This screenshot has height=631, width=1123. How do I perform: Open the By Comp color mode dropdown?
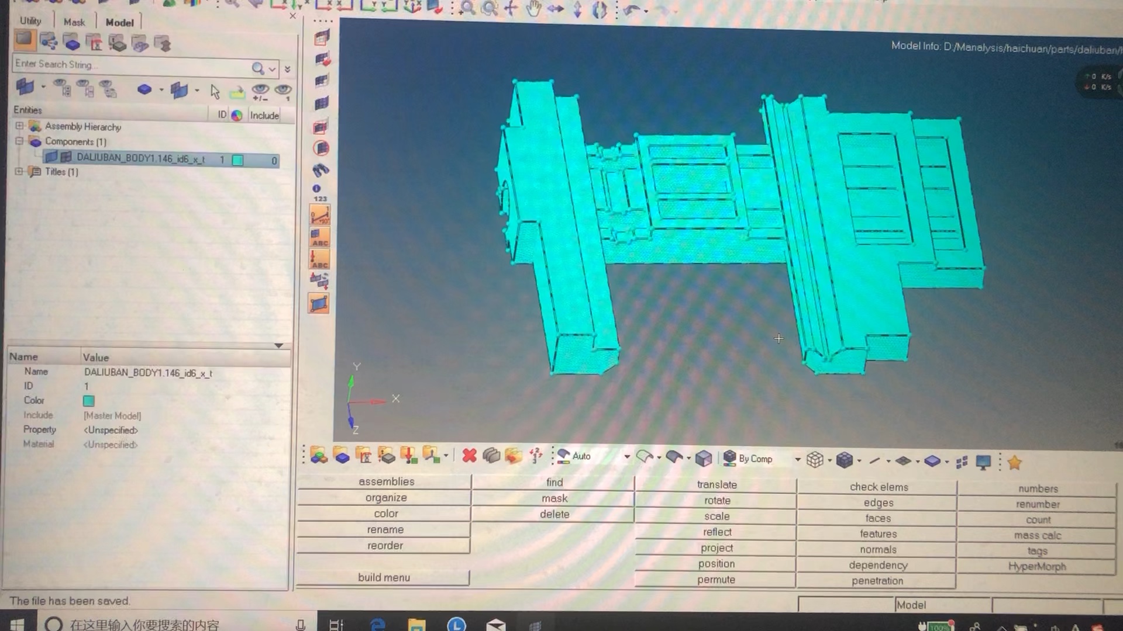pos(797,459)
